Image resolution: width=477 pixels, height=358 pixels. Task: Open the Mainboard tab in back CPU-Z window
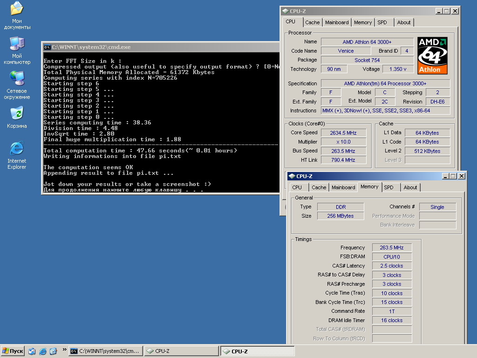tap(337, 22)
